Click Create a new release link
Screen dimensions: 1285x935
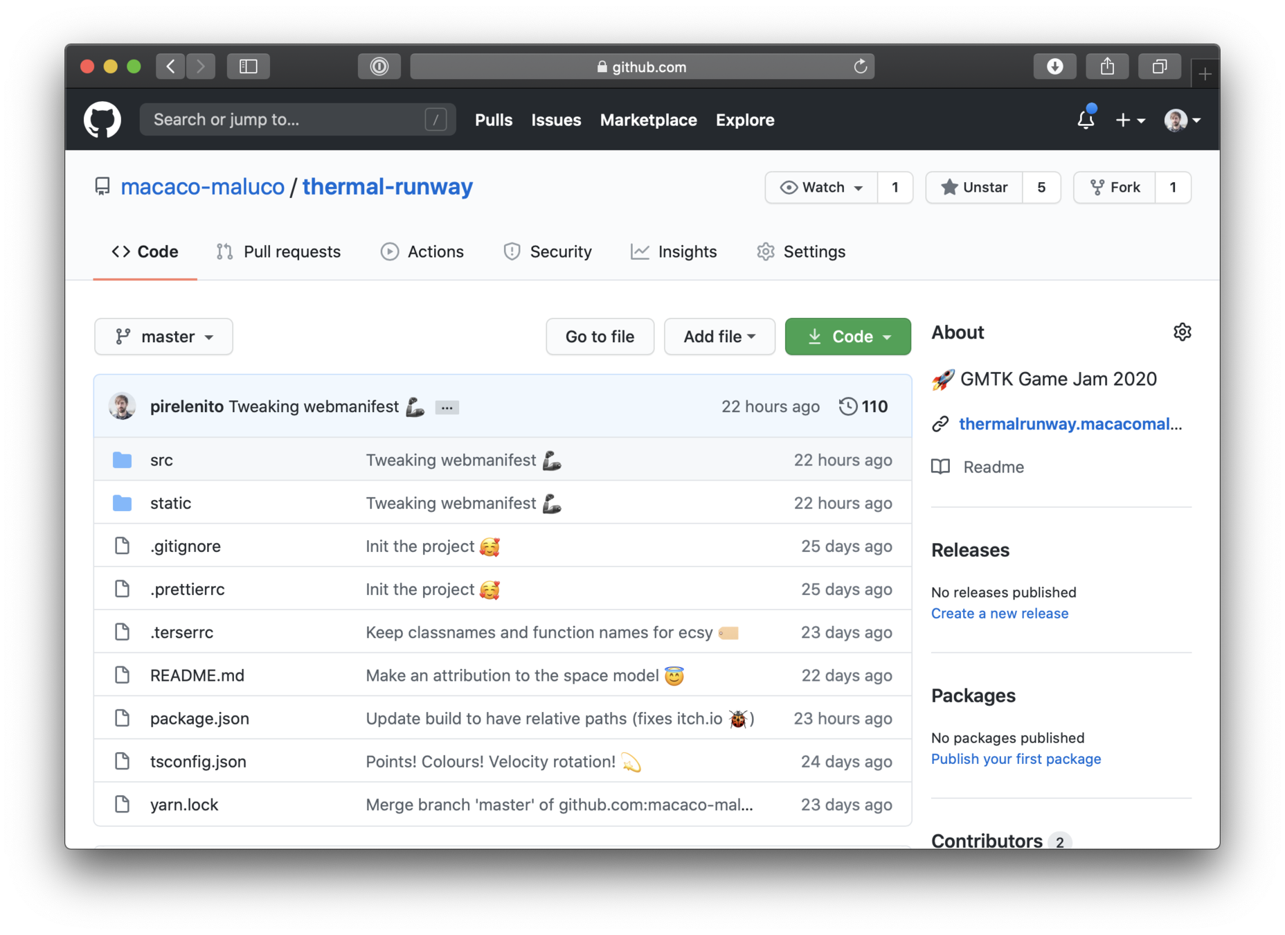pos(999,613)
